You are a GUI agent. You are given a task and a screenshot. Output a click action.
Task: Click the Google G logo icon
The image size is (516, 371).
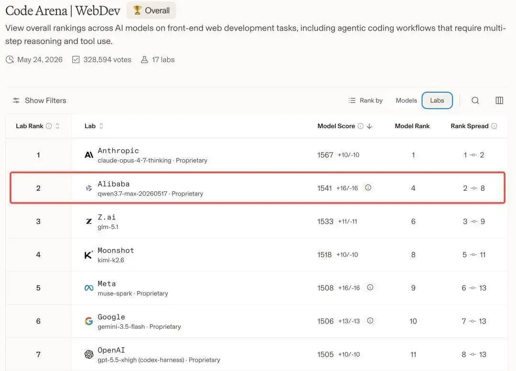pos(89,321)
